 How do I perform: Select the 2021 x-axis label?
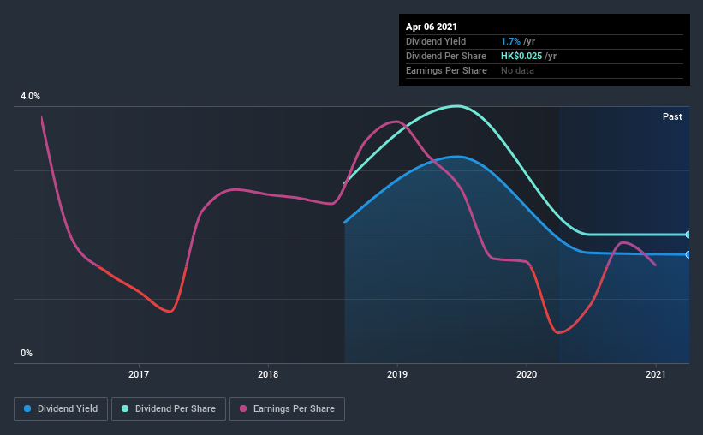[x=655, y=374]
